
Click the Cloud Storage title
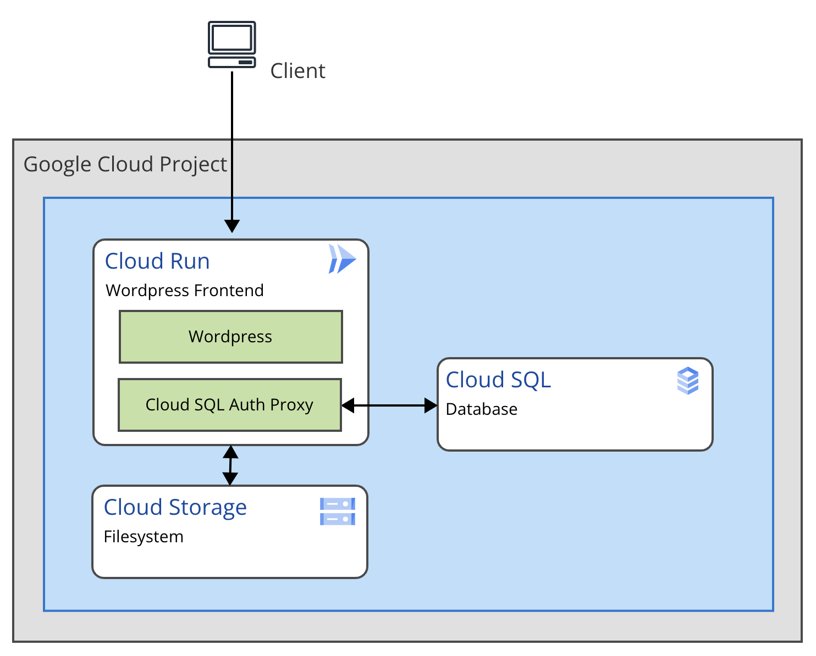(x=175, y=508)
